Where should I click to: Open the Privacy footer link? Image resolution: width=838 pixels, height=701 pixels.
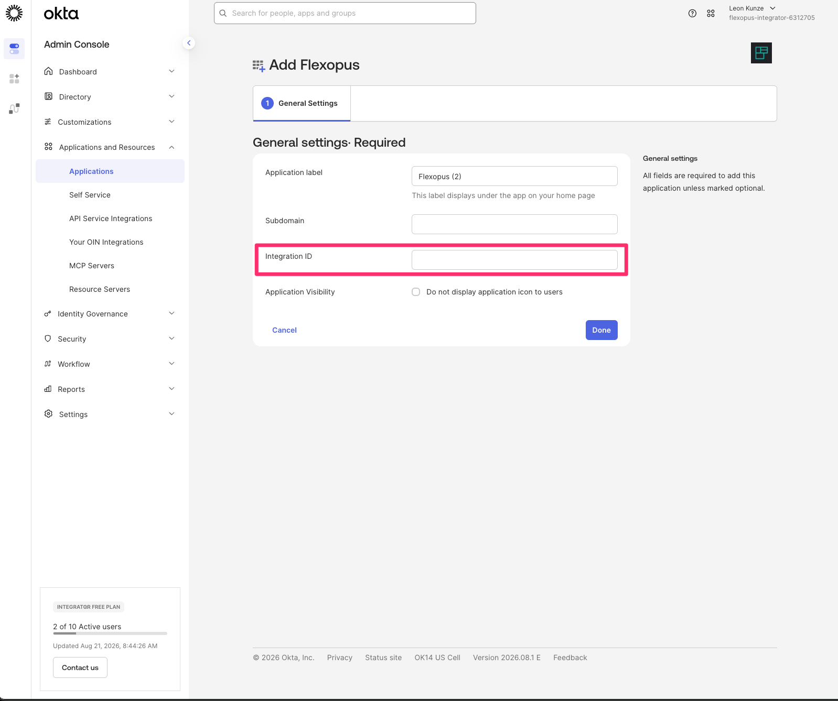pos(340,658)
